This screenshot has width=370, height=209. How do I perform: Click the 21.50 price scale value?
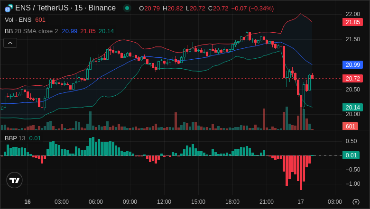point(353,39)
